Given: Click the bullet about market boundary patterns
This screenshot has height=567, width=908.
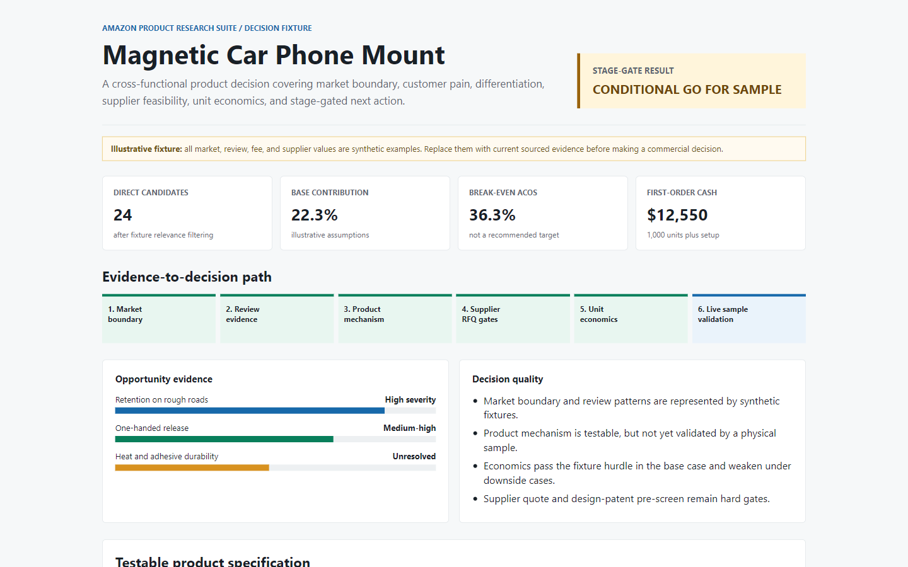Looking at the screenshot, I should tap(632, 408).
